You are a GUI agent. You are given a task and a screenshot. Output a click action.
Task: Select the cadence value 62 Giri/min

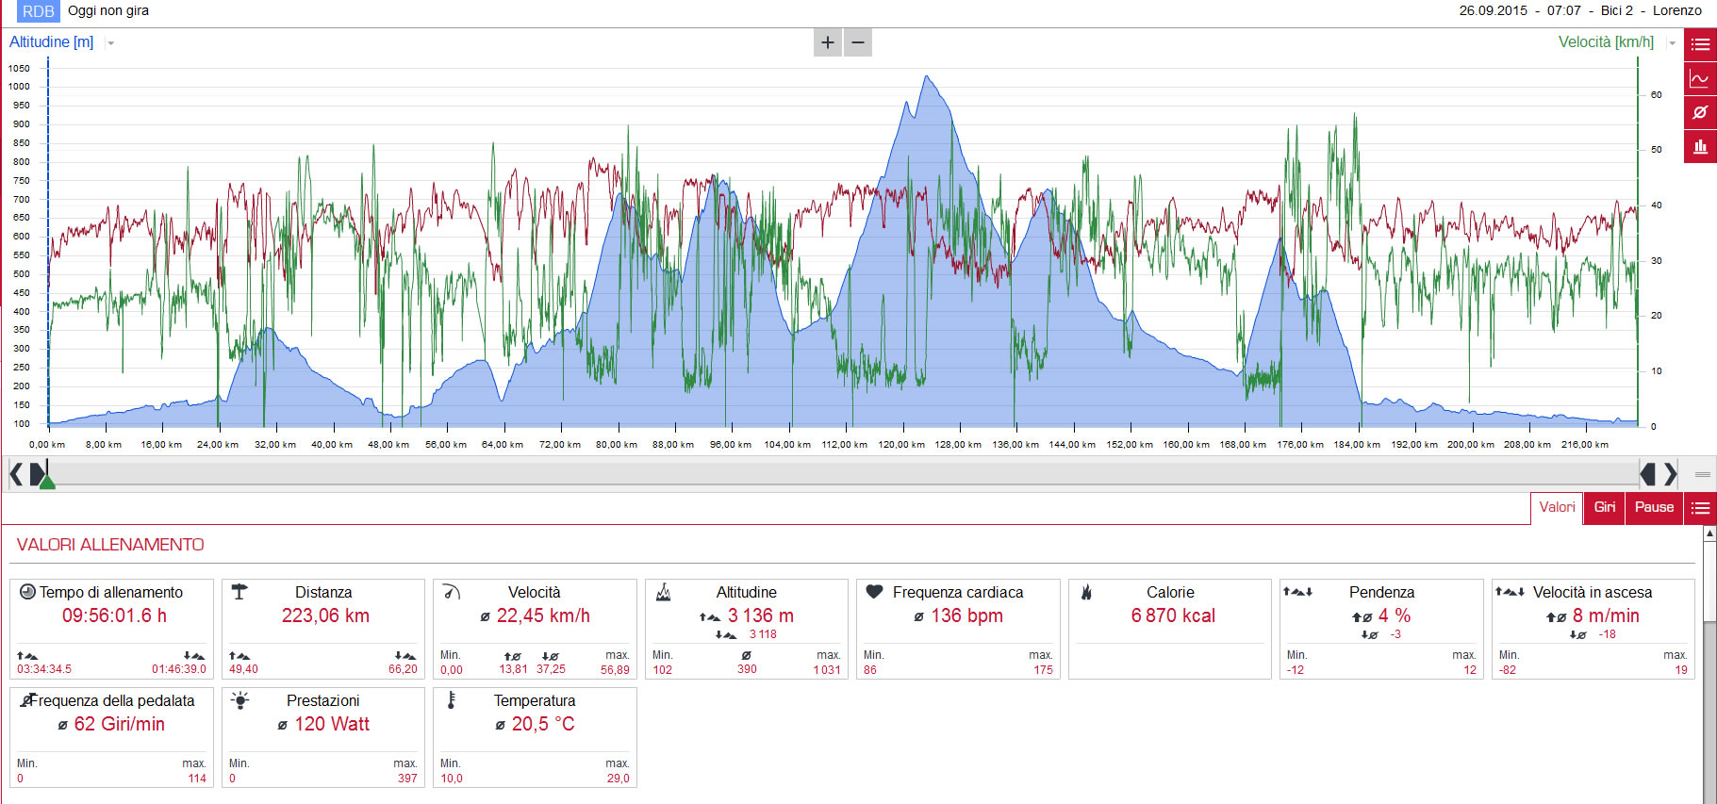pyautogui.click(x=119, y=724)
